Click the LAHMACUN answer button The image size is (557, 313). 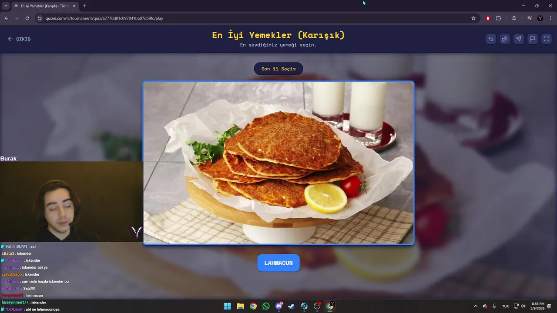click(x=278, y=263)
